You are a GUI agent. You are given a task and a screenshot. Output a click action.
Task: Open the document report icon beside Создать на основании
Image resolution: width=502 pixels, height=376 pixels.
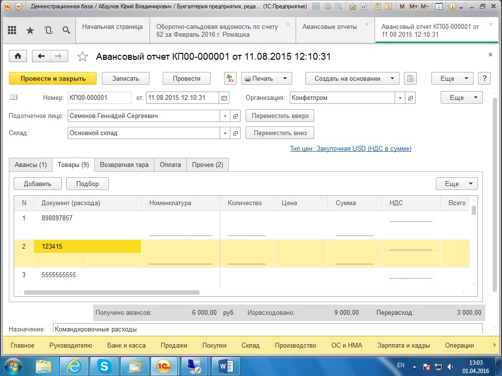pyautogui.click(x=411, y=78)
